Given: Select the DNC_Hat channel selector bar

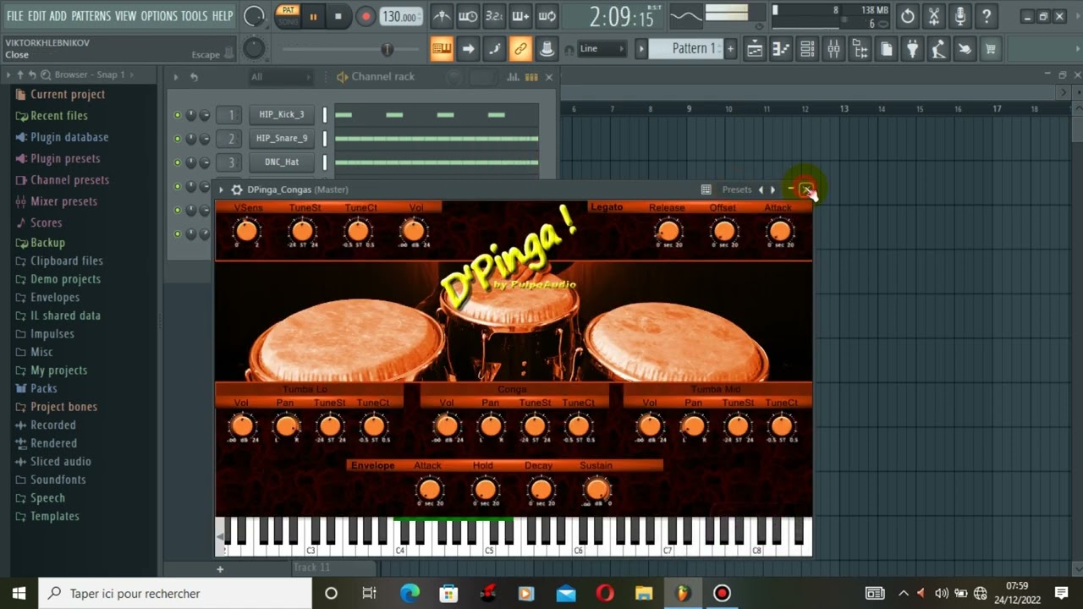Looking at the screenshot, I should point(325,162).
